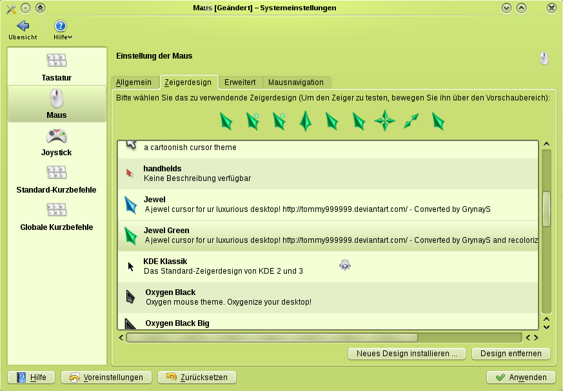Click the Zurücksetzen button

pyautogui.click(x=197, y=377)
